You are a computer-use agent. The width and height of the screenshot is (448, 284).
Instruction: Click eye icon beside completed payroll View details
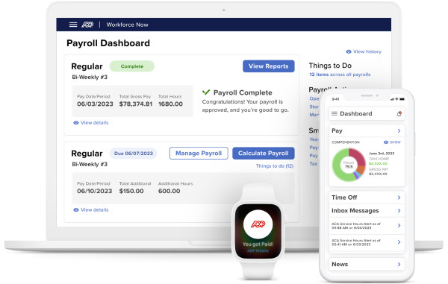76,122
